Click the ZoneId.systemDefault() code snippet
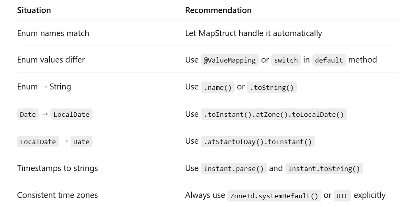The height and width of the screenshot is (207, 410). [274, 196]
